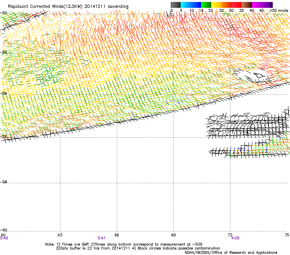Click the '10' legend speed label
This screenshot has width=290, height=255.
191,11
